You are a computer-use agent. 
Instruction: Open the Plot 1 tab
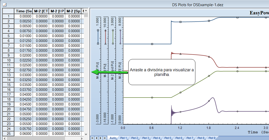point(124,138)
